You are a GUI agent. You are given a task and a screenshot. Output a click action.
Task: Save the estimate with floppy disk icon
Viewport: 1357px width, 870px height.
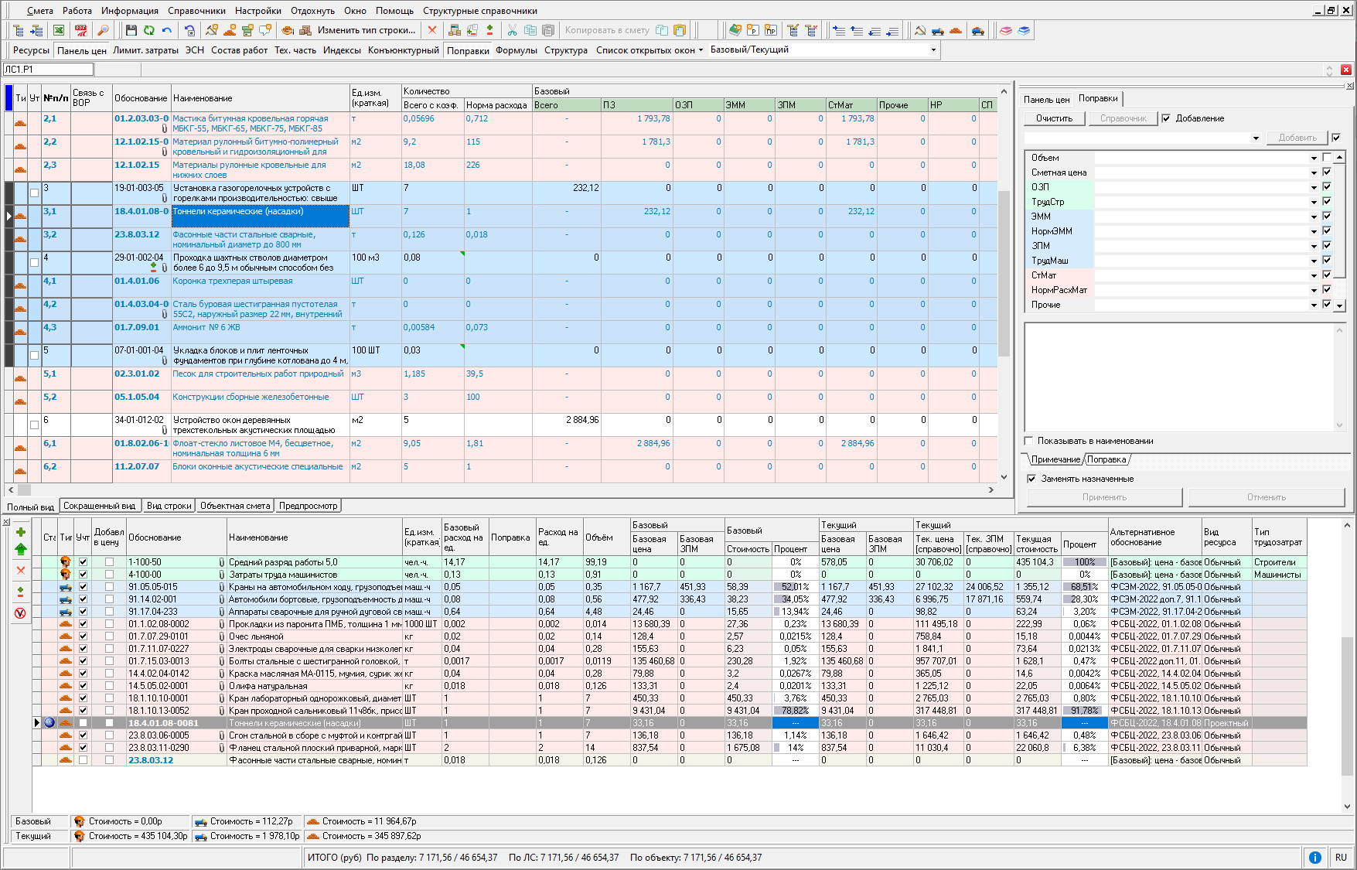click(131, 30)
